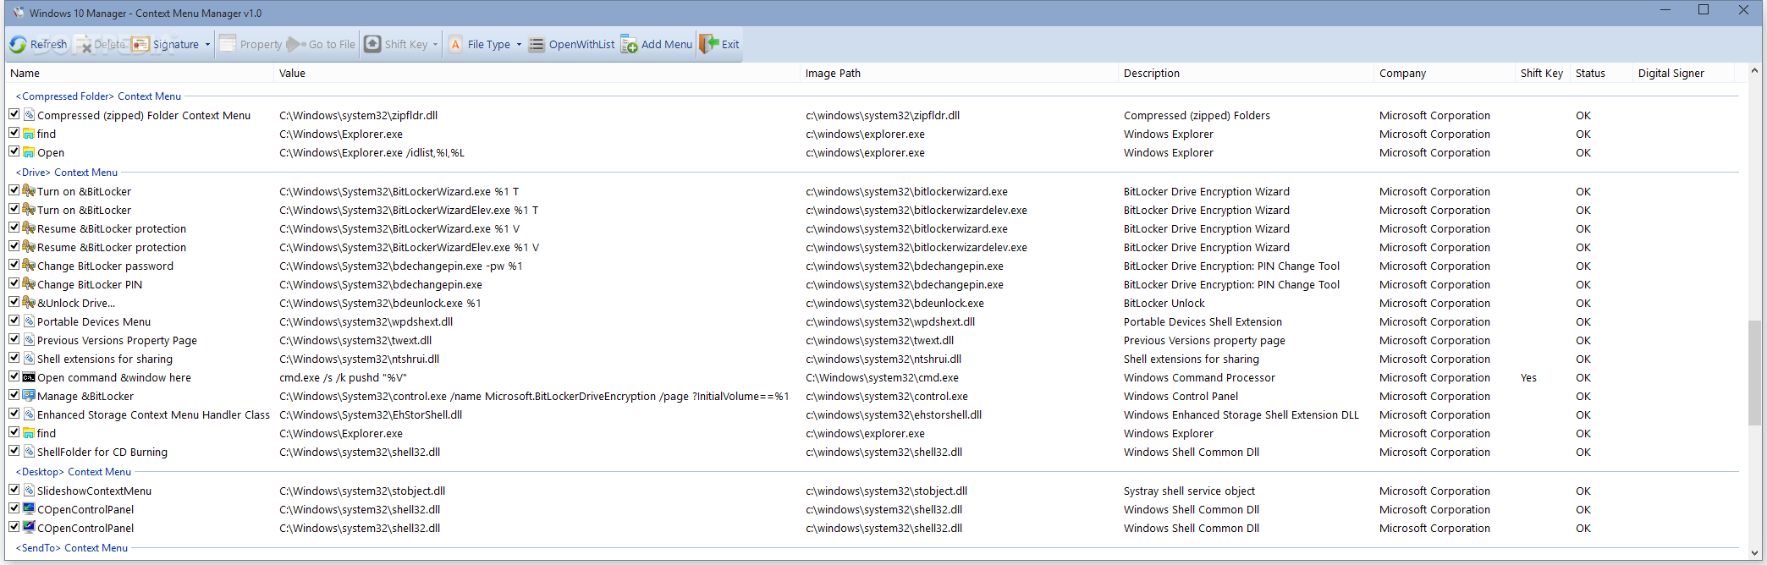Click the vertical scrollbar up arrow
This screenshot has height=565, width=1767.
pos(1754,70)
